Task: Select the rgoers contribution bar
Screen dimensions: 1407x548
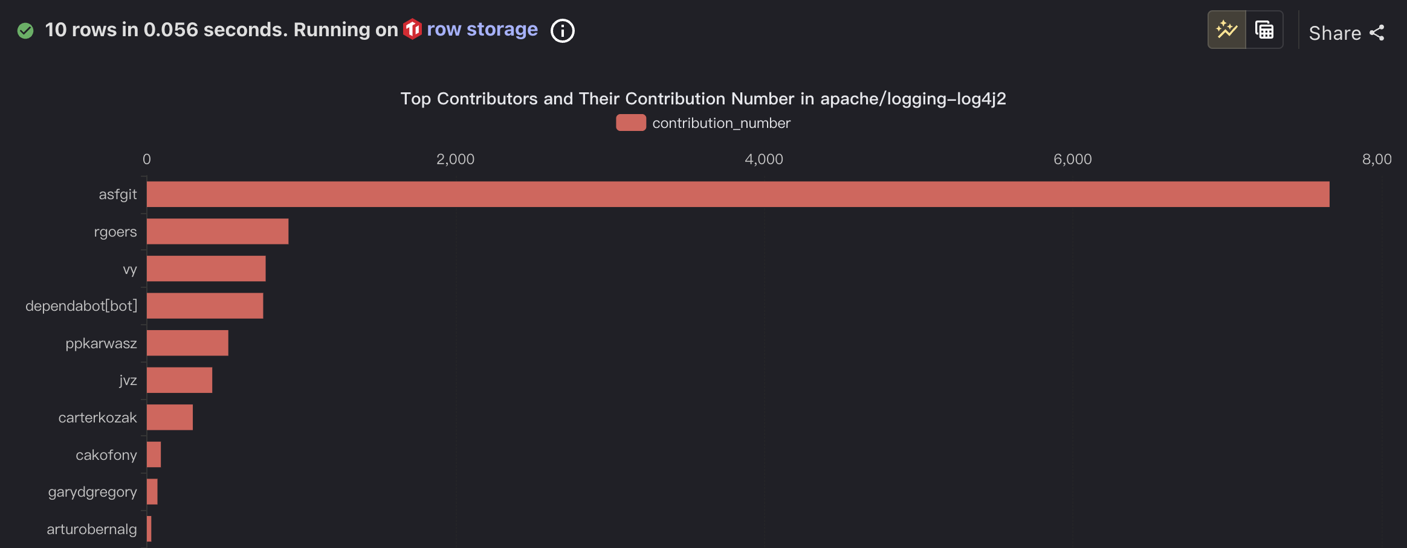Action: pos(218,231)
